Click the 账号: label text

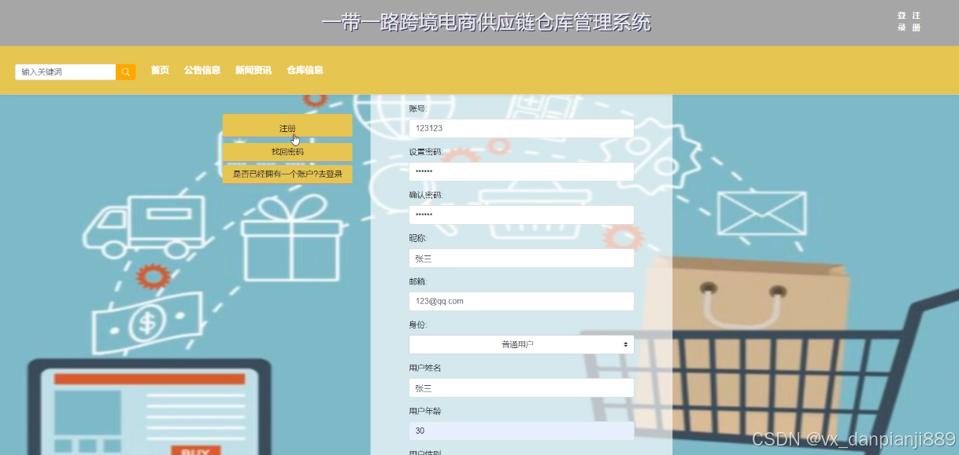click(418, 108)
